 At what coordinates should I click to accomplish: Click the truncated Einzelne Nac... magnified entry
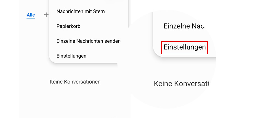coord(184,26)
